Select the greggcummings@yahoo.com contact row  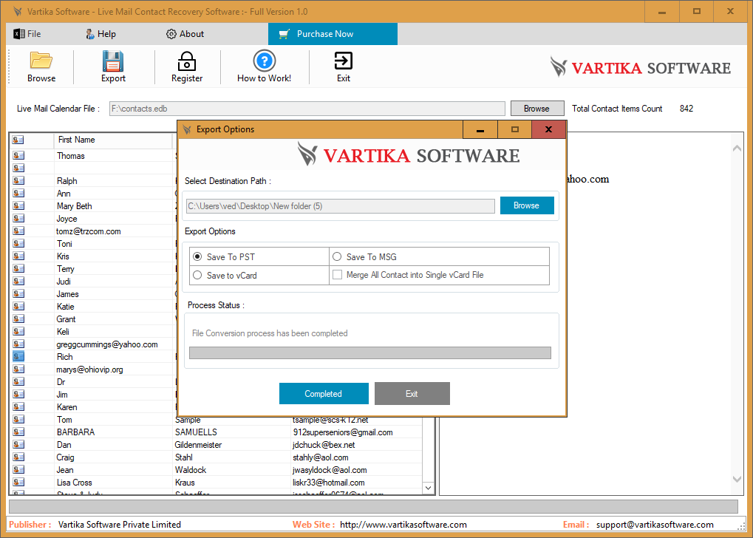[x=107, y=344]
